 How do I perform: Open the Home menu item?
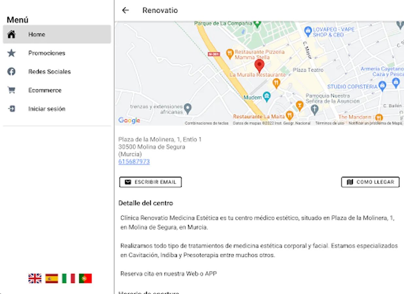[x=57, y=34]
